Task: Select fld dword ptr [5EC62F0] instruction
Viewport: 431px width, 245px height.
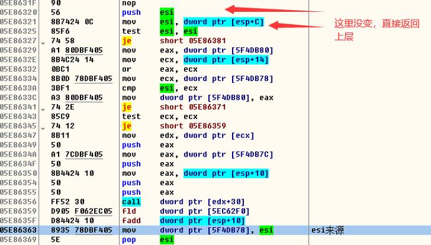Action: coord(186,211)
